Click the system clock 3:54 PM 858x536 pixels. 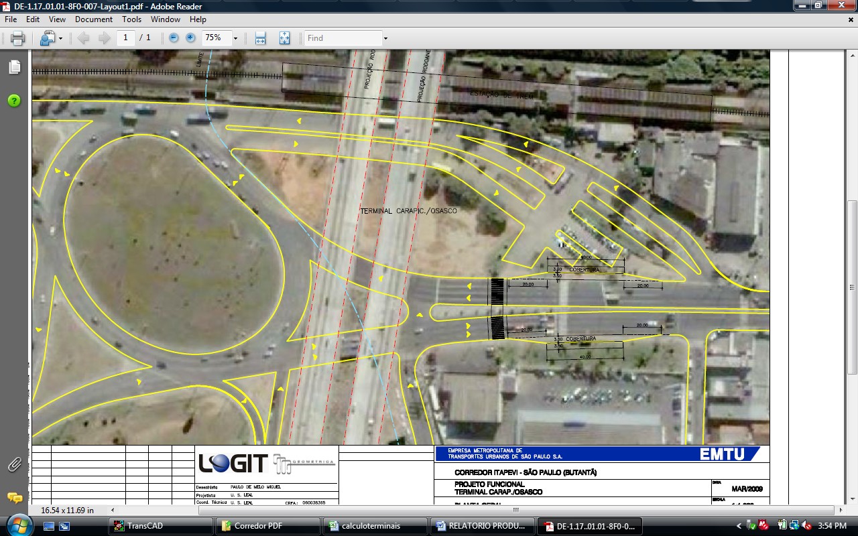(x=833, y=526)
